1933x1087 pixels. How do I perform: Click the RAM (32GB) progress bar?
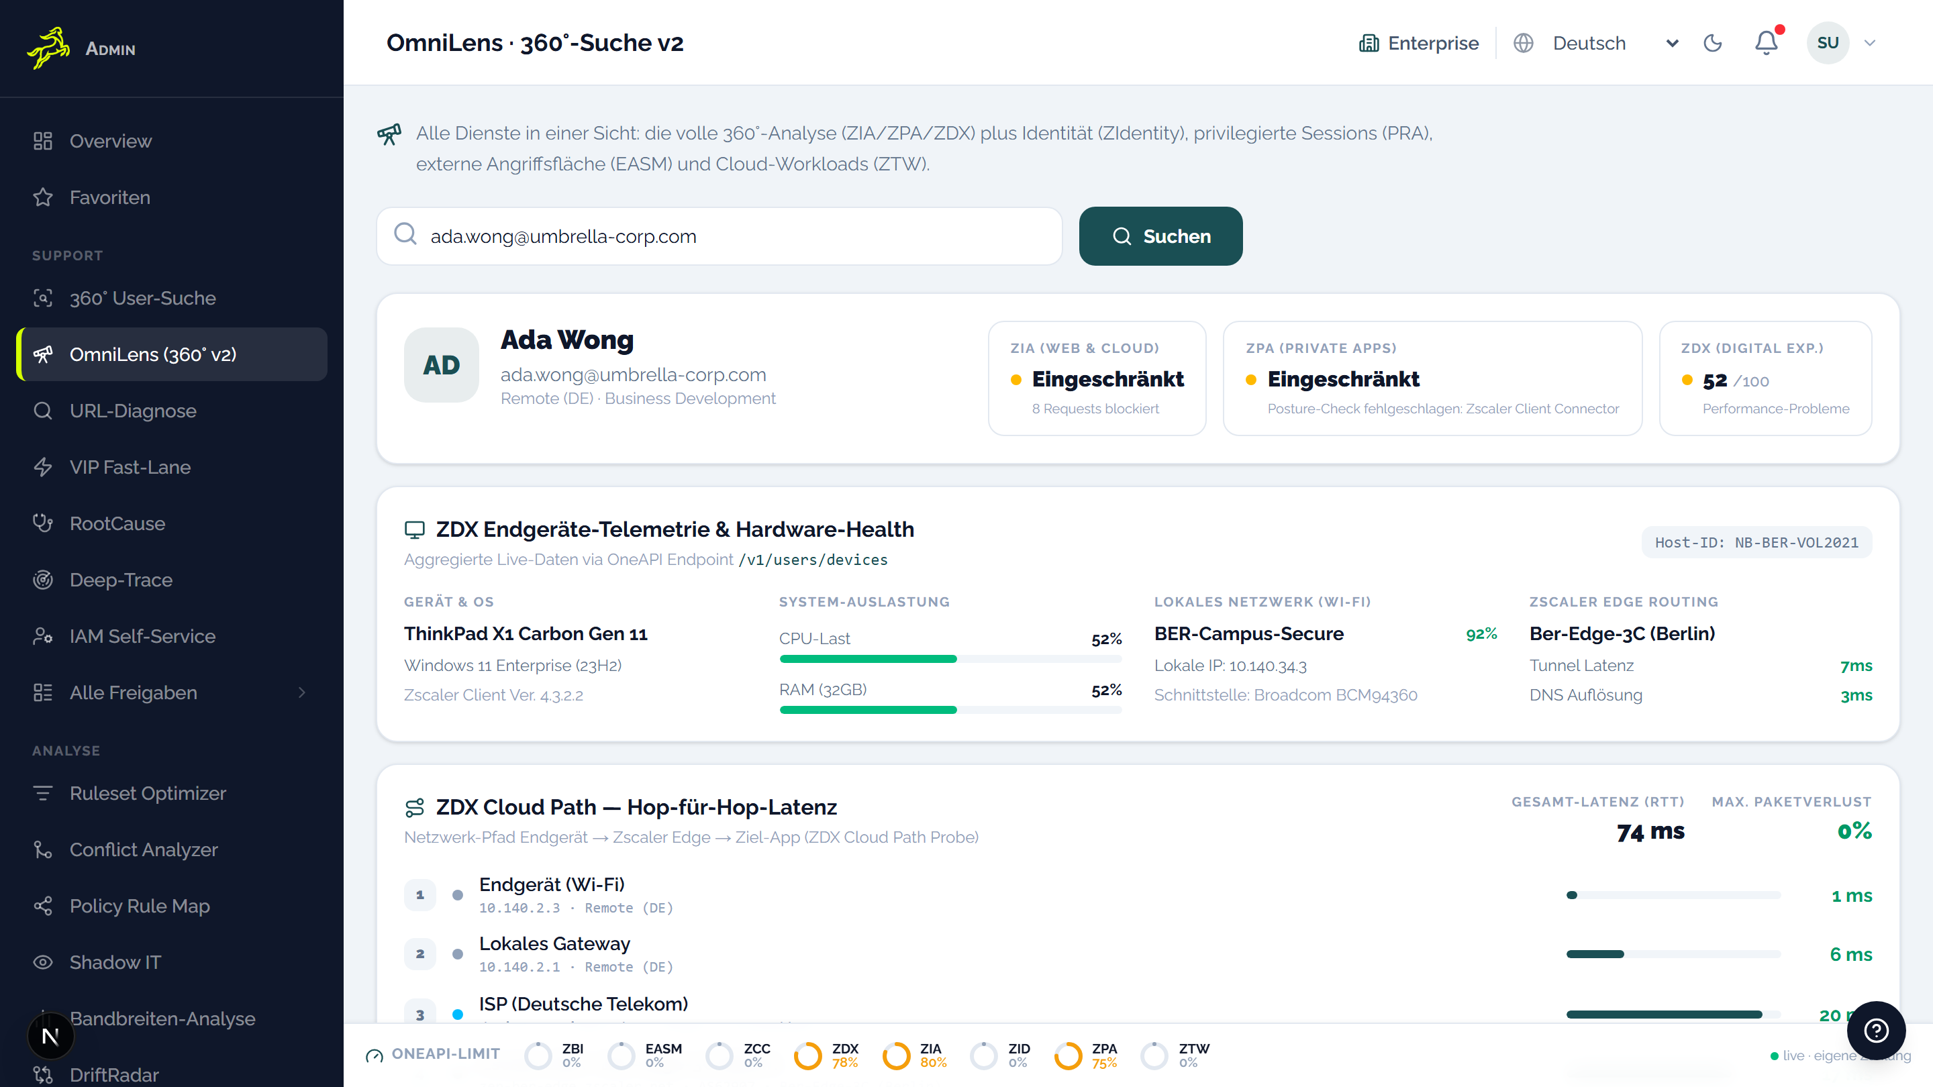pyautogui.click(x=950, y=710)
